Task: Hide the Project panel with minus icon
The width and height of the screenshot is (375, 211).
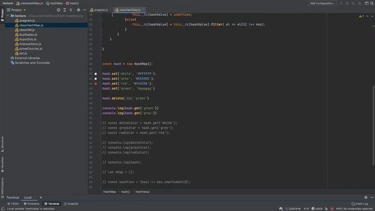Action: [84, 10]
